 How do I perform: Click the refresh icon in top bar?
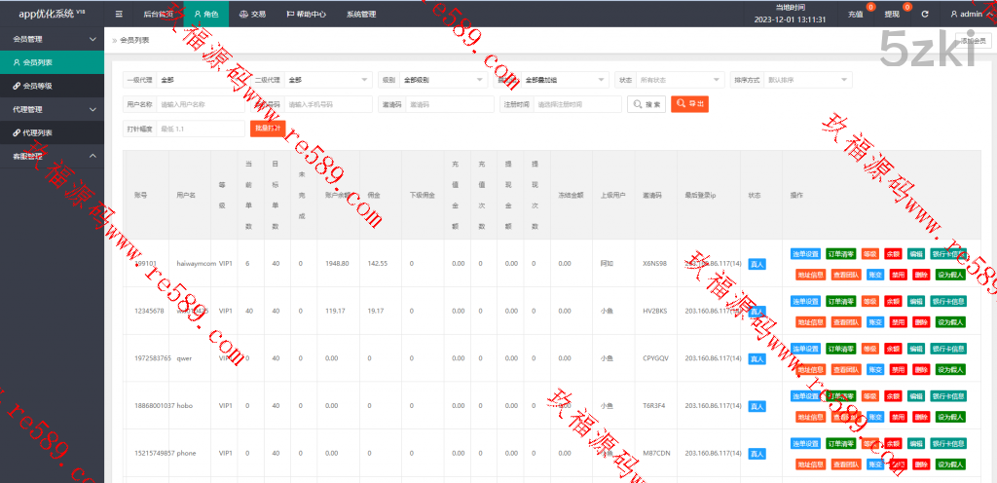[924, 15]
